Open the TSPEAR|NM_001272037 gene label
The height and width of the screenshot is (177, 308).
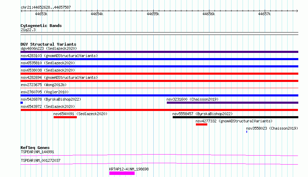pyautogui.click(x=40, y=160)
